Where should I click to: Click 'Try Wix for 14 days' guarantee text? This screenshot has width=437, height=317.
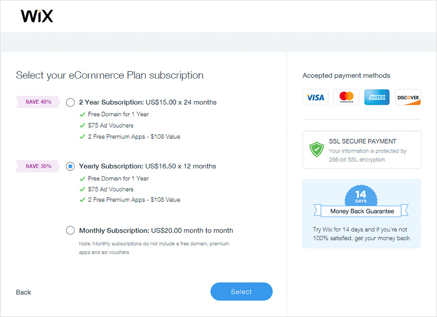[x=362, y=234]
